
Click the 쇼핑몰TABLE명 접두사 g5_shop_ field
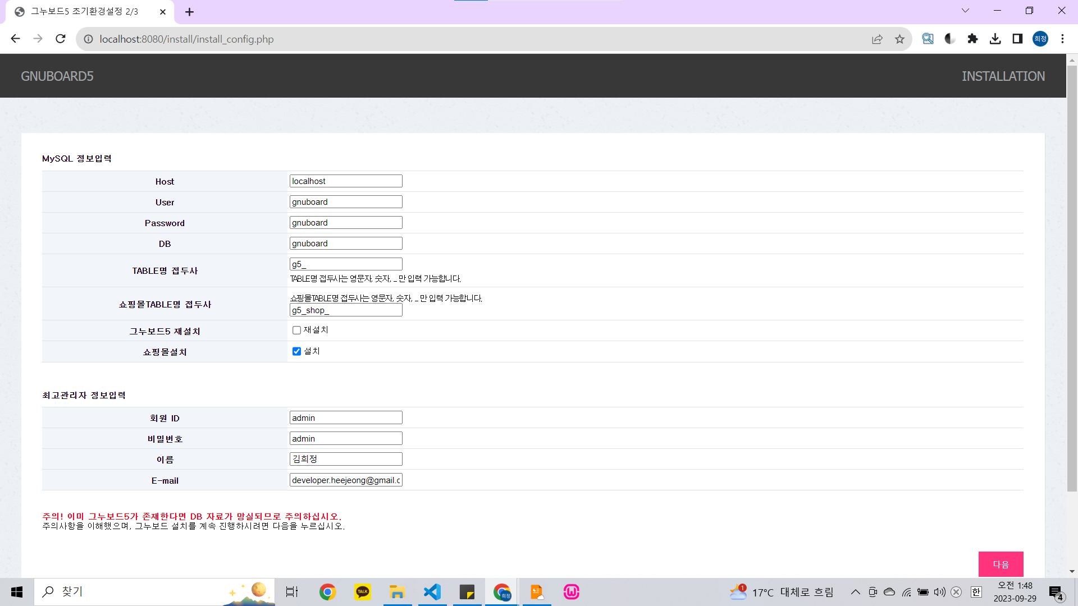(346, 310)
